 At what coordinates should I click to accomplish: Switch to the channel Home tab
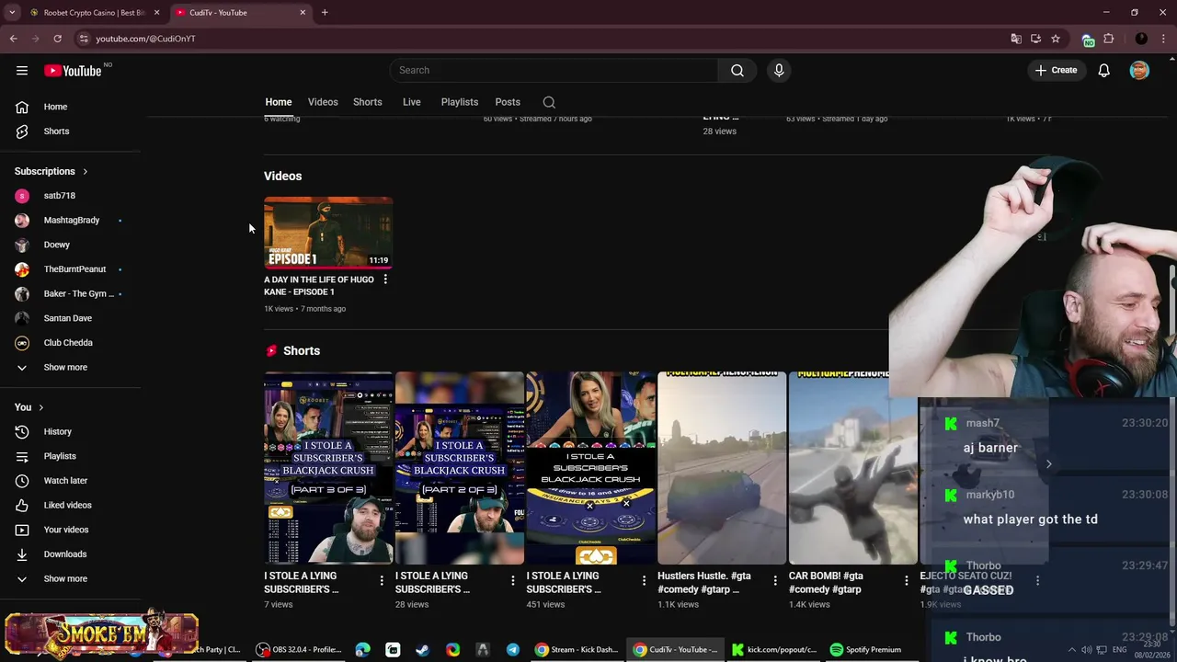[279, 102]
